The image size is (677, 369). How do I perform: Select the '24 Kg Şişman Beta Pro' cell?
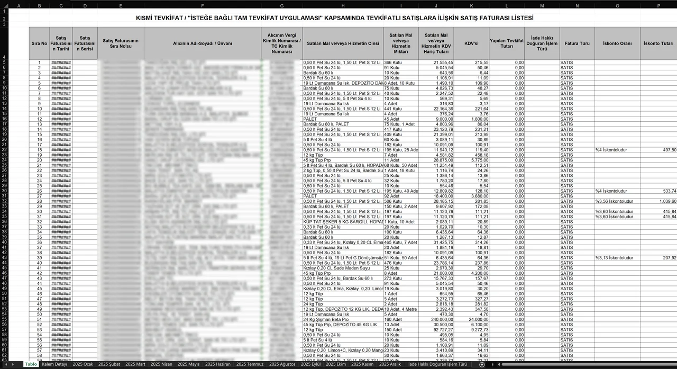point(343,320)
